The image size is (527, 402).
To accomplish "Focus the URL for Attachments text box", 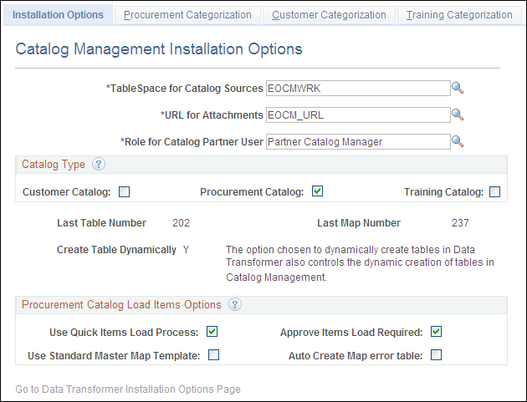I will pos(357,114).
